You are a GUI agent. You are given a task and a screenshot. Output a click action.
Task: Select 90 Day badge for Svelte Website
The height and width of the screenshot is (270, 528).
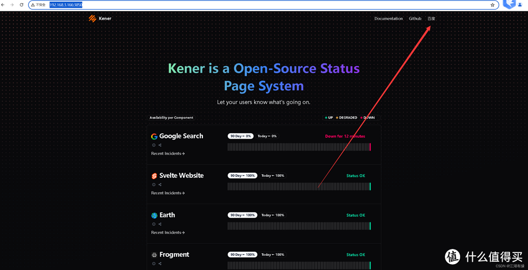[x=242, y=175]
